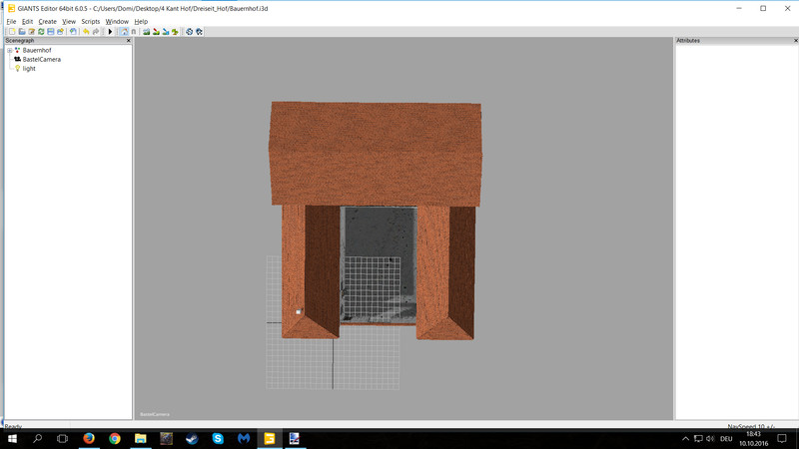Image resolution: width=799 pixels, height=449 pixels.
Task: Open Skype from the taskbar
Action: pos(218,439)
